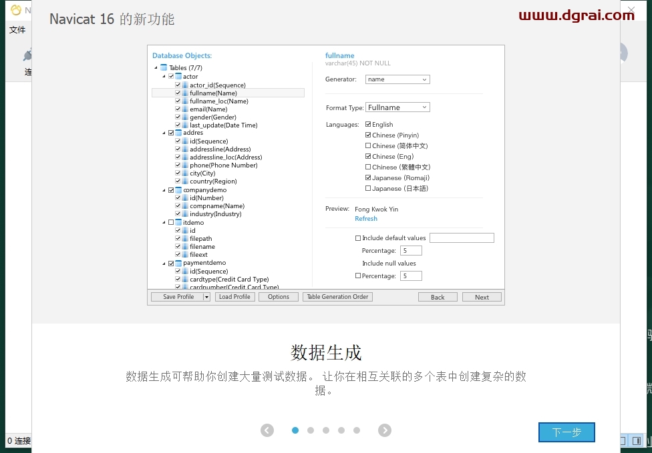Open the Generator dropdown showing name
Screen dimensions: 652x453
click(397, 79)
